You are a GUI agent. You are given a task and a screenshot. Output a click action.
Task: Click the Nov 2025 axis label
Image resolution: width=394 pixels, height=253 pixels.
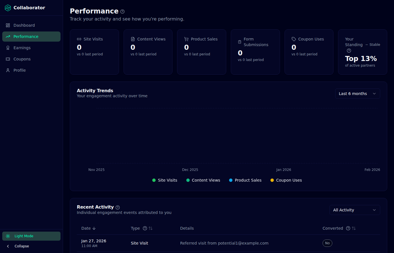tap(97, 170)
